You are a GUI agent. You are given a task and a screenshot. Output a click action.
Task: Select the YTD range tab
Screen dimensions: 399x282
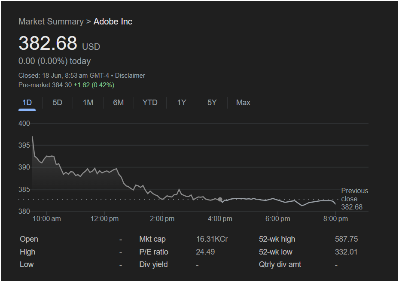150,103
